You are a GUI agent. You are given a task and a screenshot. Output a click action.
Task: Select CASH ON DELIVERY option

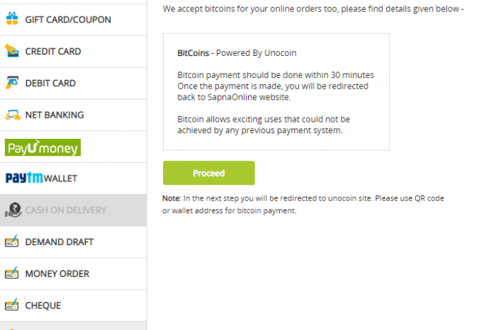tap(73, 210)
